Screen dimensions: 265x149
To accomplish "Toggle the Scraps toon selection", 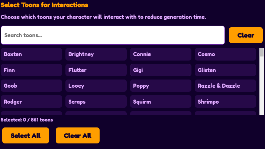I will (96, 101).
